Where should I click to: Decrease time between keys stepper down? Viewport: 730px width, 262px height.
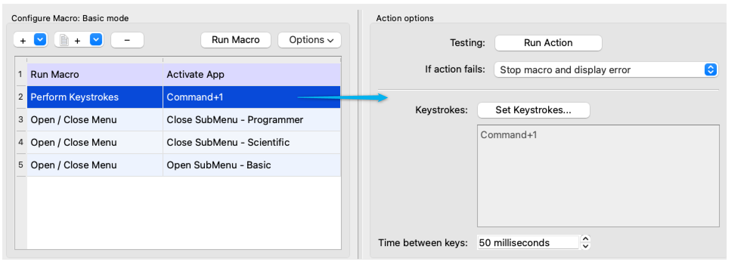click(x=585, y=246)
